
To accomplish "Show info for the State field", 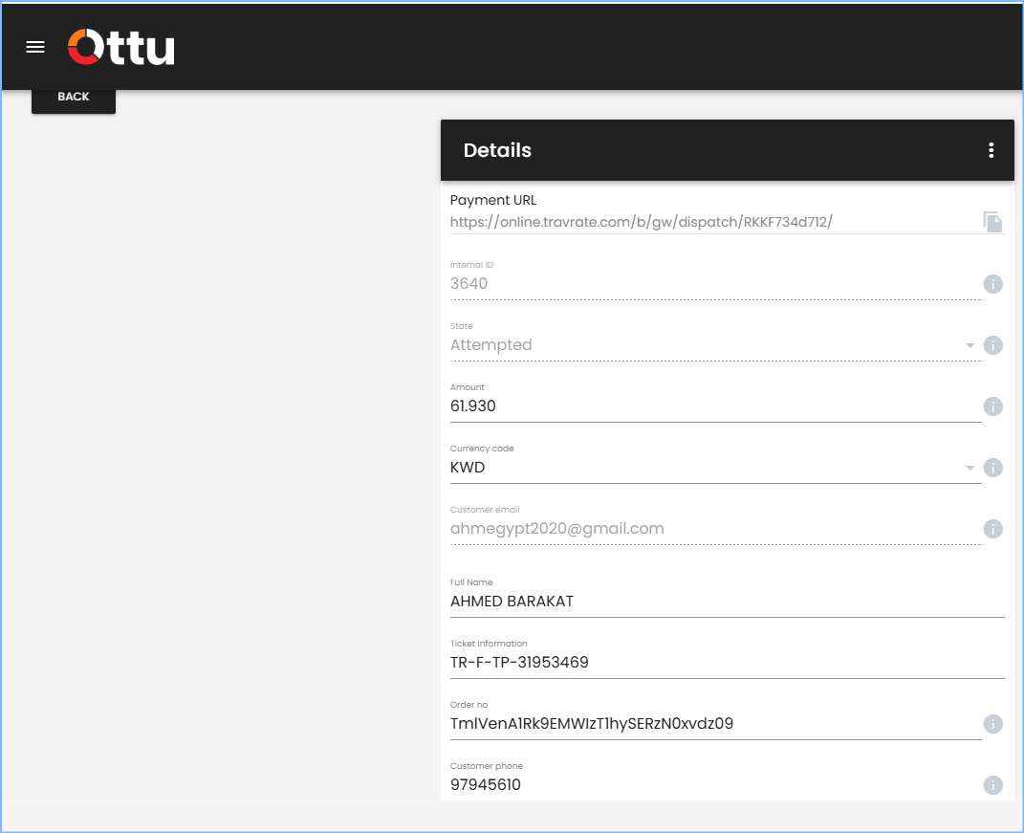I will coord(992,345).
